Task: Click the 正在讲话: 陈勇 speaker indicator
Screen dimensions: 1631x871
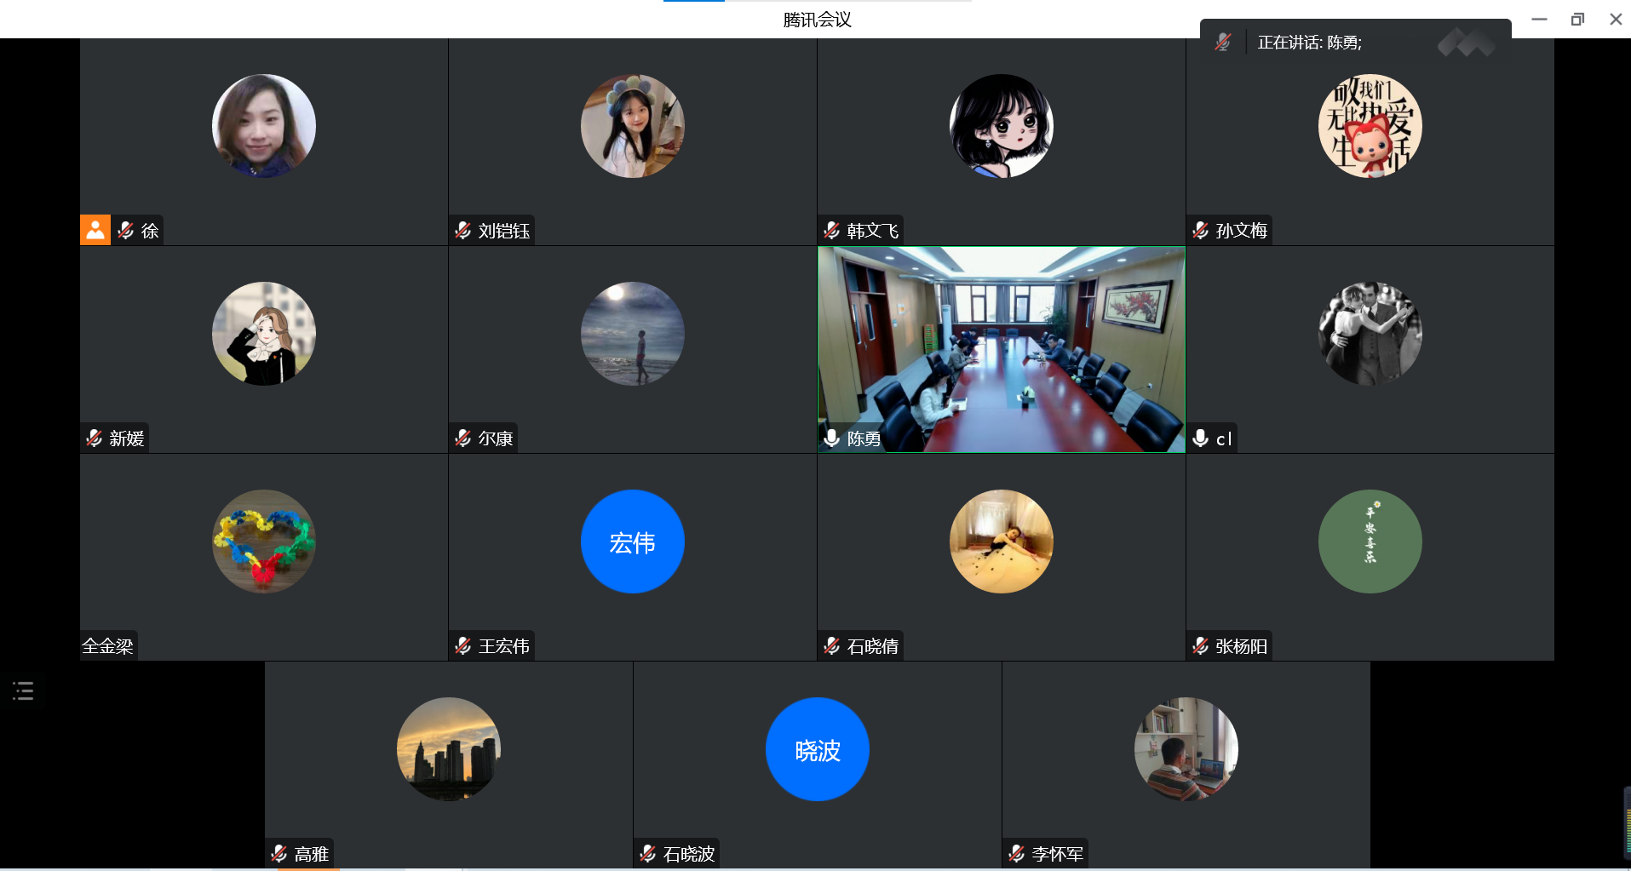Action: point(1309,43)
